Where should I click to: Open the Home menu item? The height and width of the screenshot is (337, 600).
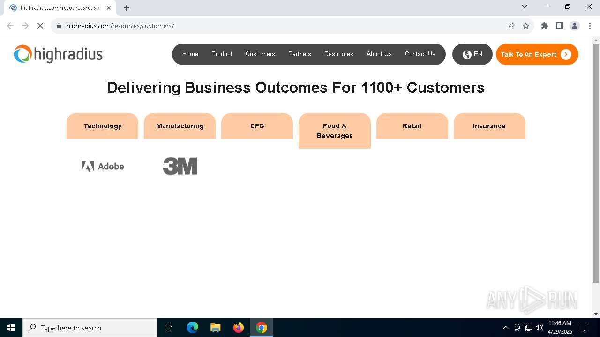[x=190, y=54]
